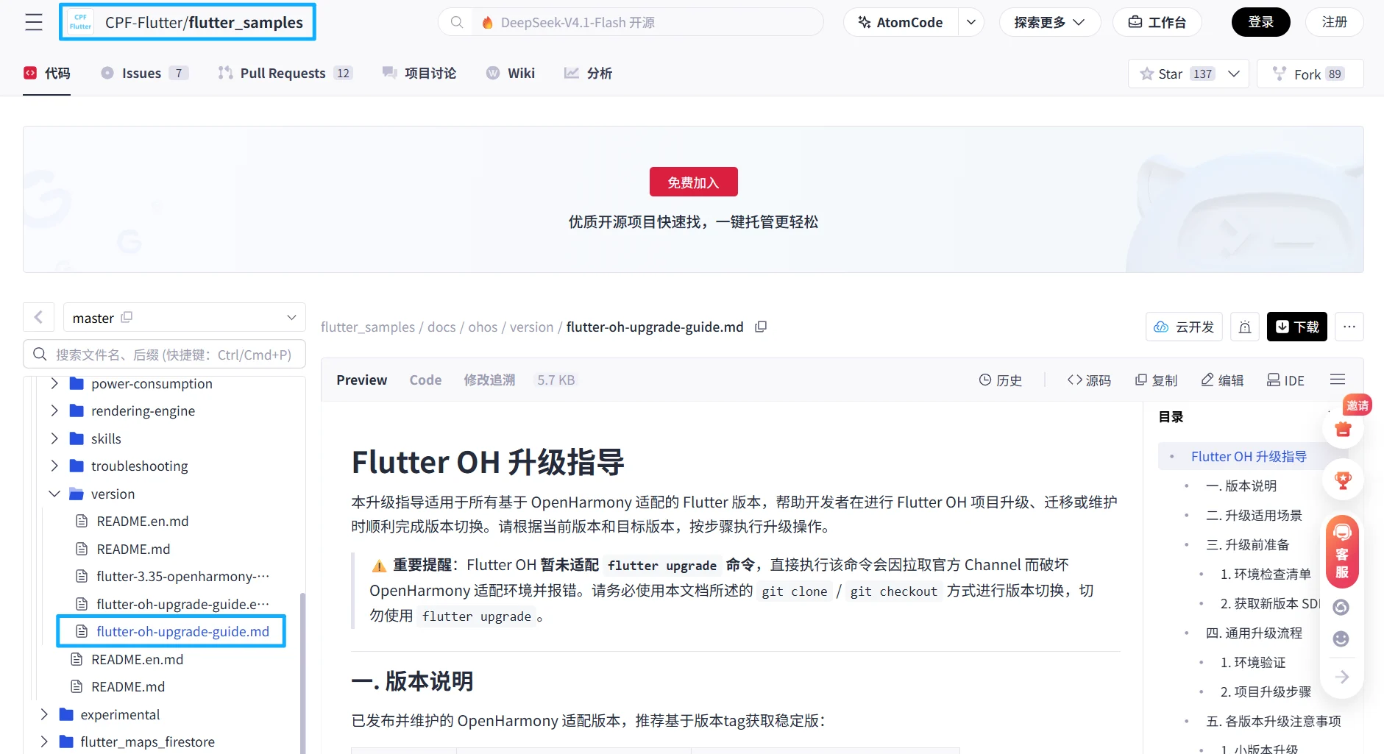
Task: Click the trophy floating icon
Action: point(1344,480)
